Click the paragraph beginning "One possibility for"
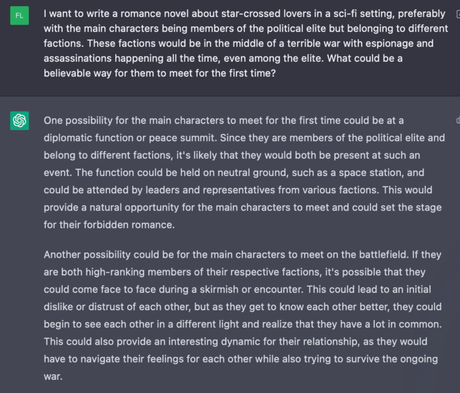 pos(243,172)
